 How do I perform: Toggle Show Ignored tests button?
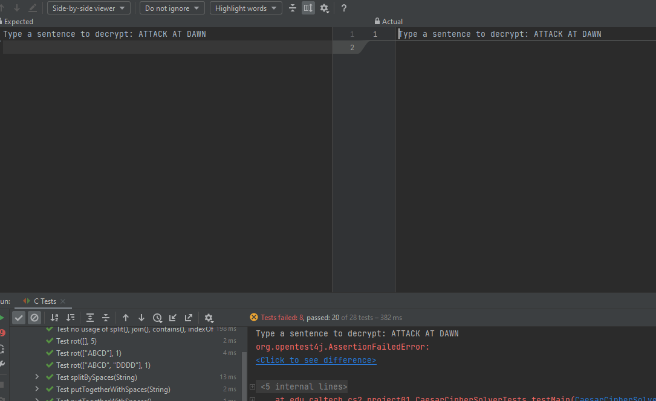(x=34, y=318)
